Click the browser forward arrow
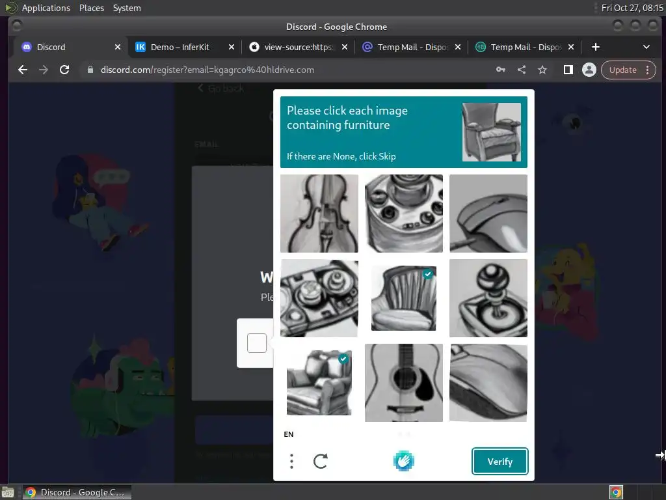 [x=44, y=70]
